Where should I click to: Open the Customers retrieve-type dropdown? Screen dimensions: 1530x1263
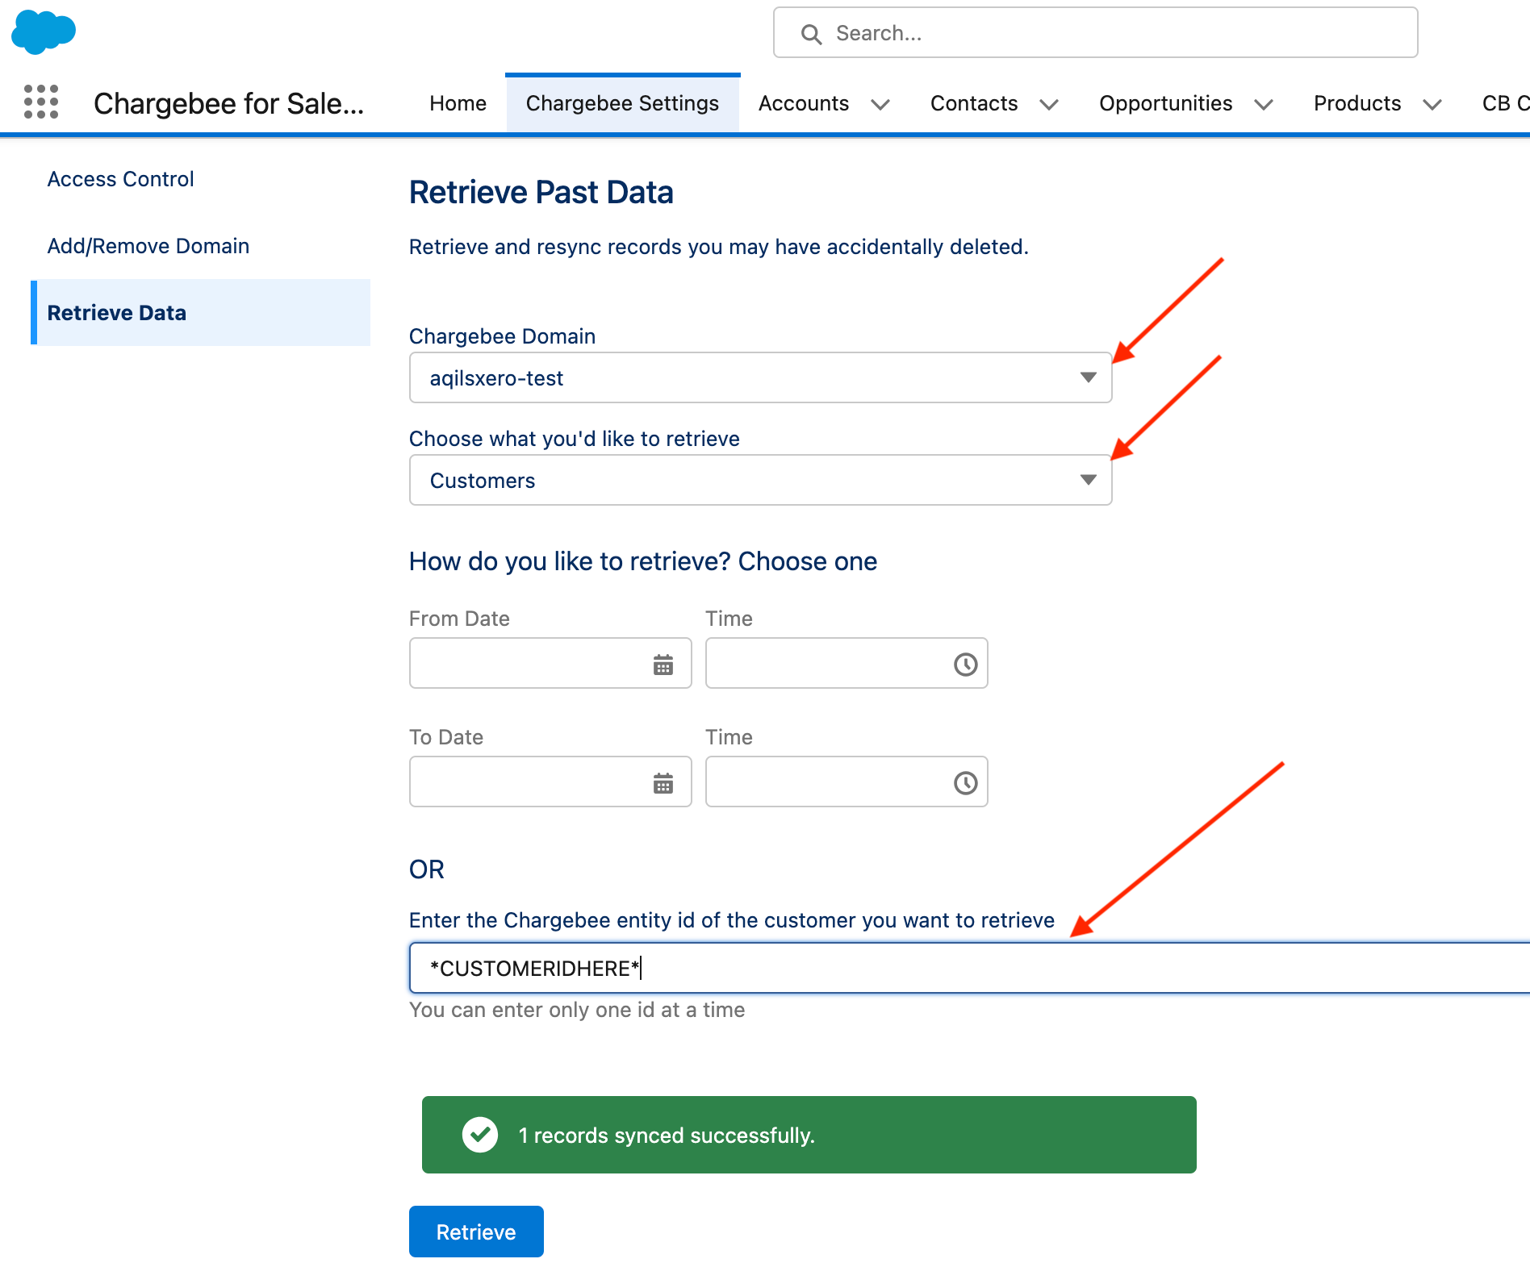point(760,480)
